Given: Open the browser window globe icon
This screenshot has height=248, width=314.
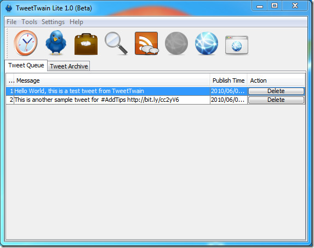Looking at the screenshot, I should [x=237, y=45].
